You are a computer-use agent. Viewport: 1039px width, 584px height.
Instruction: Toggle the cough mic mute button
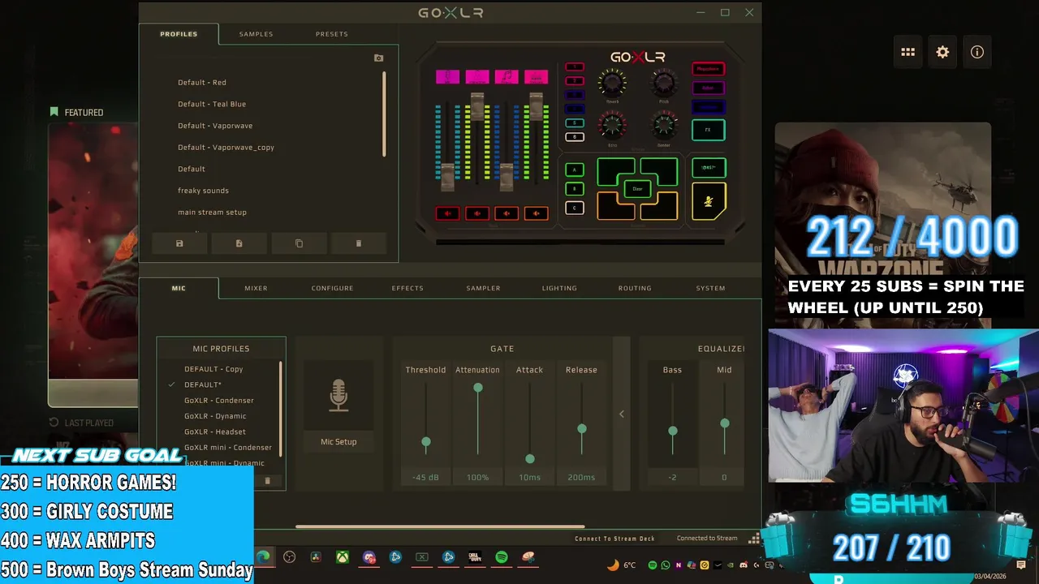coord(708,201)
